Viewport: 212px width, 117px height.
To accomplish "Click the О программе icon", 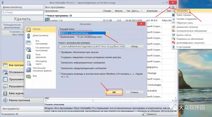I will (x=173, y=47).
